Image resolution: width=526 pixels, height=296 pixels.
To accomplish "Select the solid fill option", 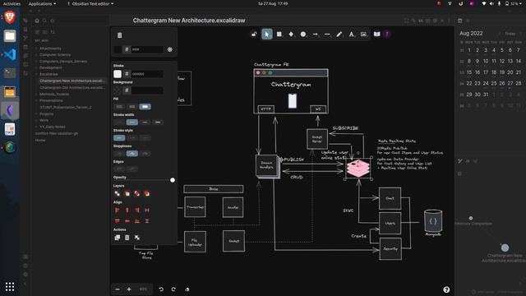I will (145, 106).
